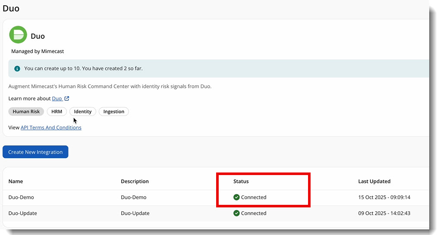Viewport: 437px width, 235px height.
Task: Open the Duo-Demo integration name
Action: click(21, 197)
